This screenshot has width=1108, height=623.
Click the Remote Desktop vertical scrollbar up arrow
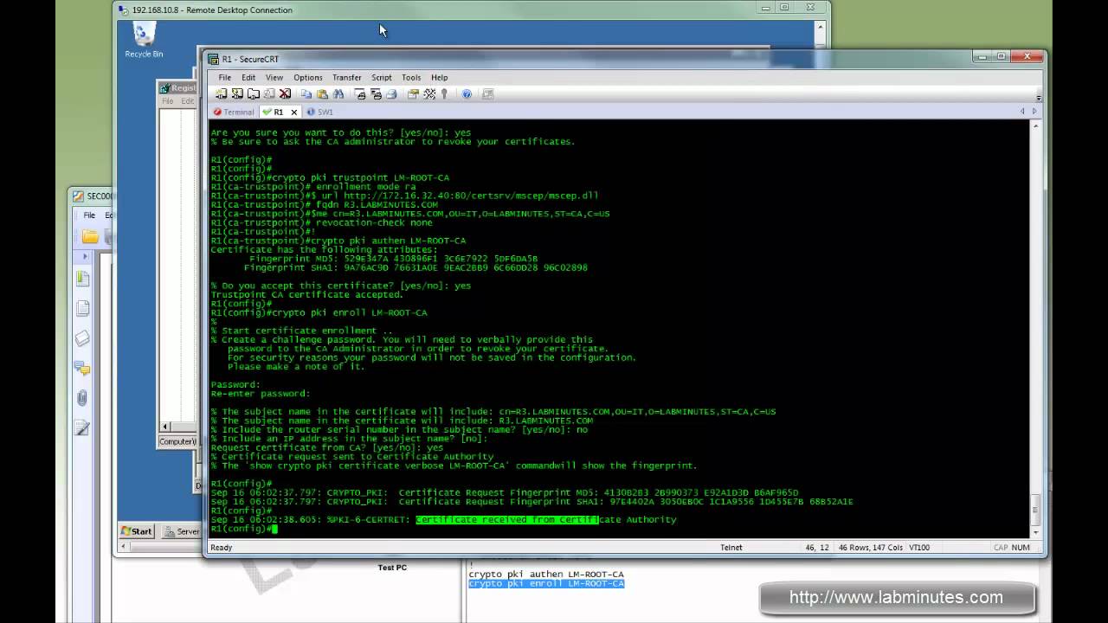pyautogui.click(x=821, y=26)
